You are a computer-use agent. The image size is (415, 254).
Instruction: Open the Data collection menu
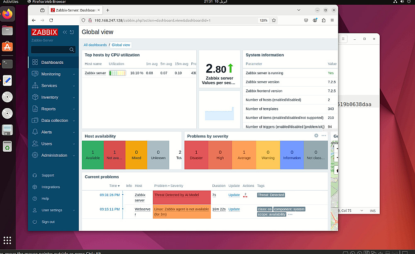click(x=54, y=121)
